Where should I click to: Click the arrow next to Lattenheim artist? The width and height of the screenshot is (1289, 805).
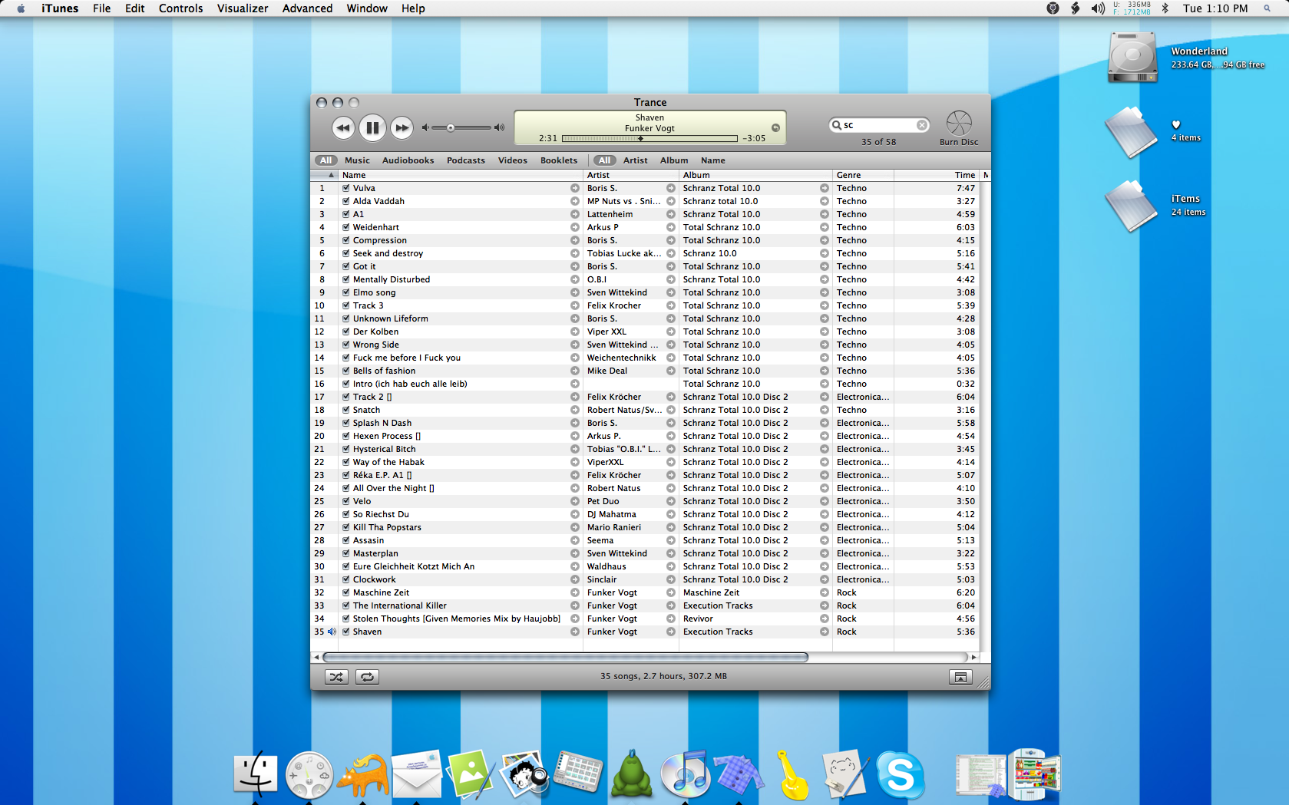pyautogui.click(x=671, y=214)
